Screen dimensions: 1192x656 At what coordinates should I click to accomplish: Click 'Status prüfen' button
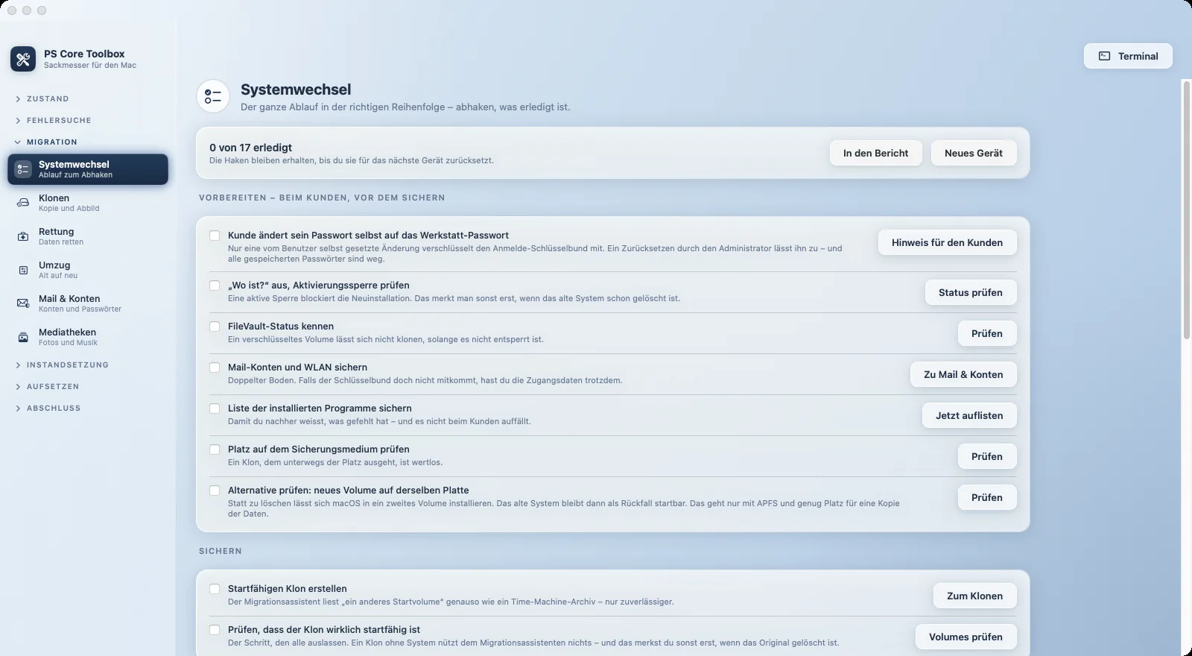click(971, 292)
